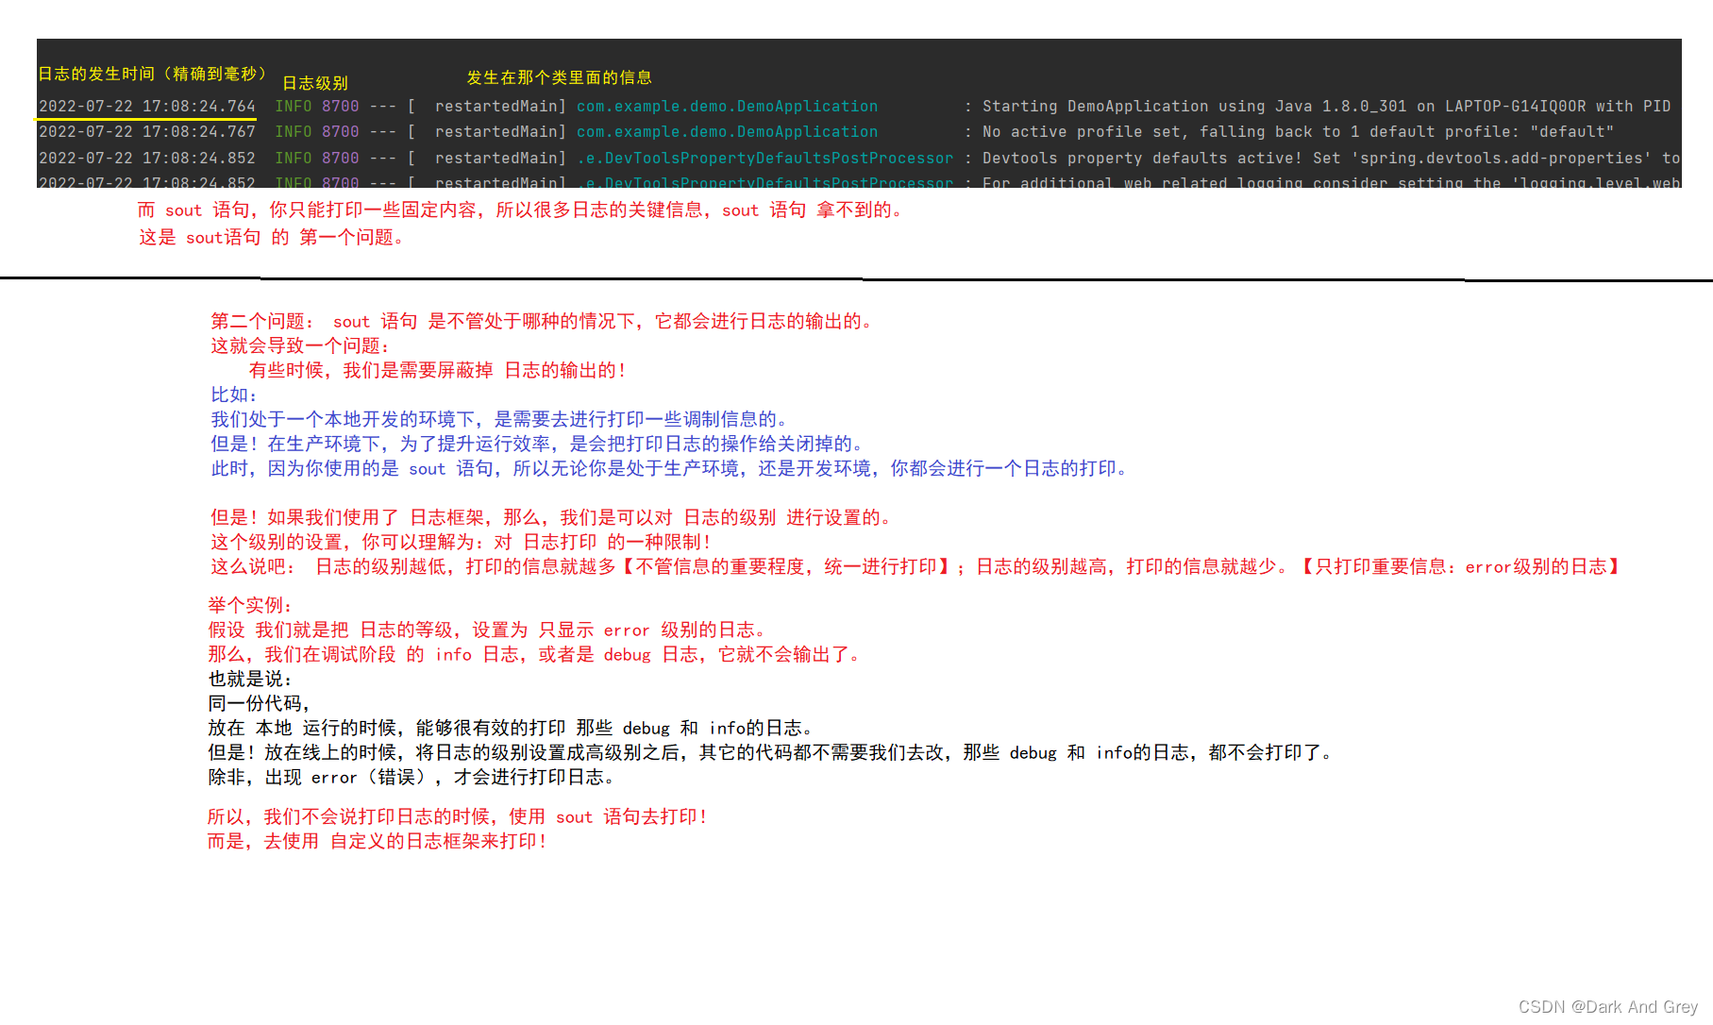Click the line 放在 本地 运行的时候
This screenshot has width=1713, height=1025.
point(512,729)
